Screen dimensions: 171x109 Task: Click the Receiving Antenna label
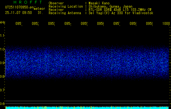pyautogui.click(x=65, y=13)
